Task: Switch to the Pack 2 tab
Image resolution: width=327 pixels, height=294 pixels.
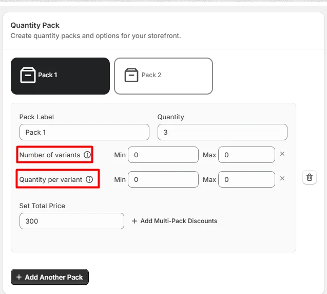Action: coord(163,76)
